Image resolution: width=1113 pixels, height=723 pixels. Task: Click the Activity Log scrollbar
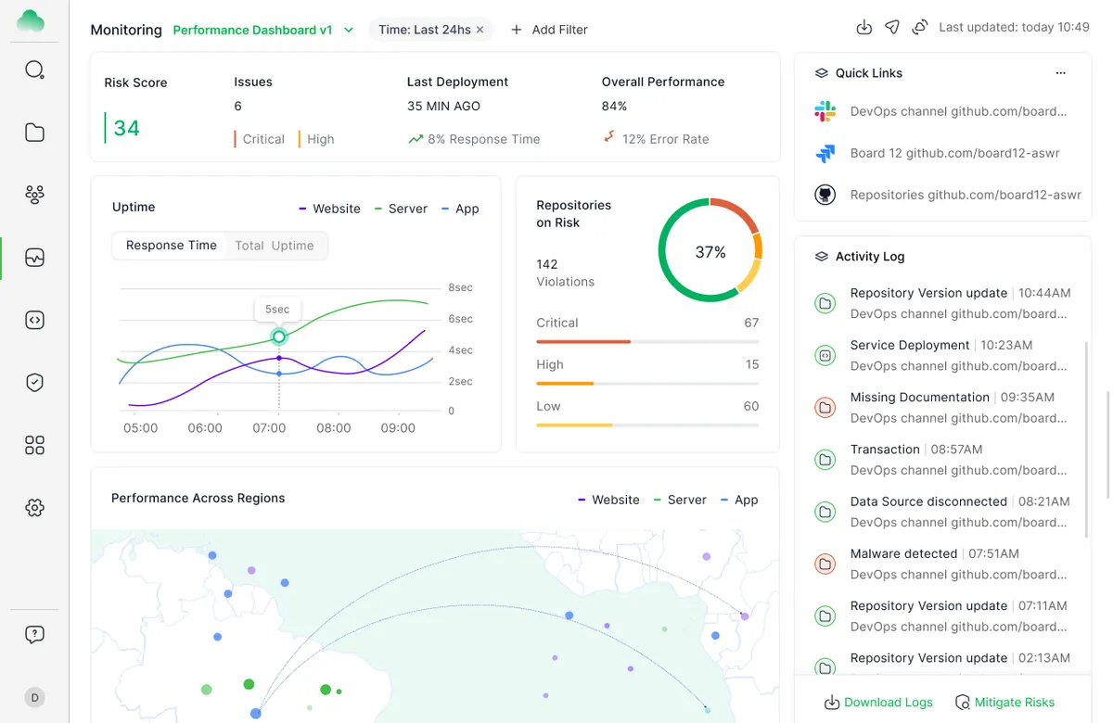coord(1087,438)
